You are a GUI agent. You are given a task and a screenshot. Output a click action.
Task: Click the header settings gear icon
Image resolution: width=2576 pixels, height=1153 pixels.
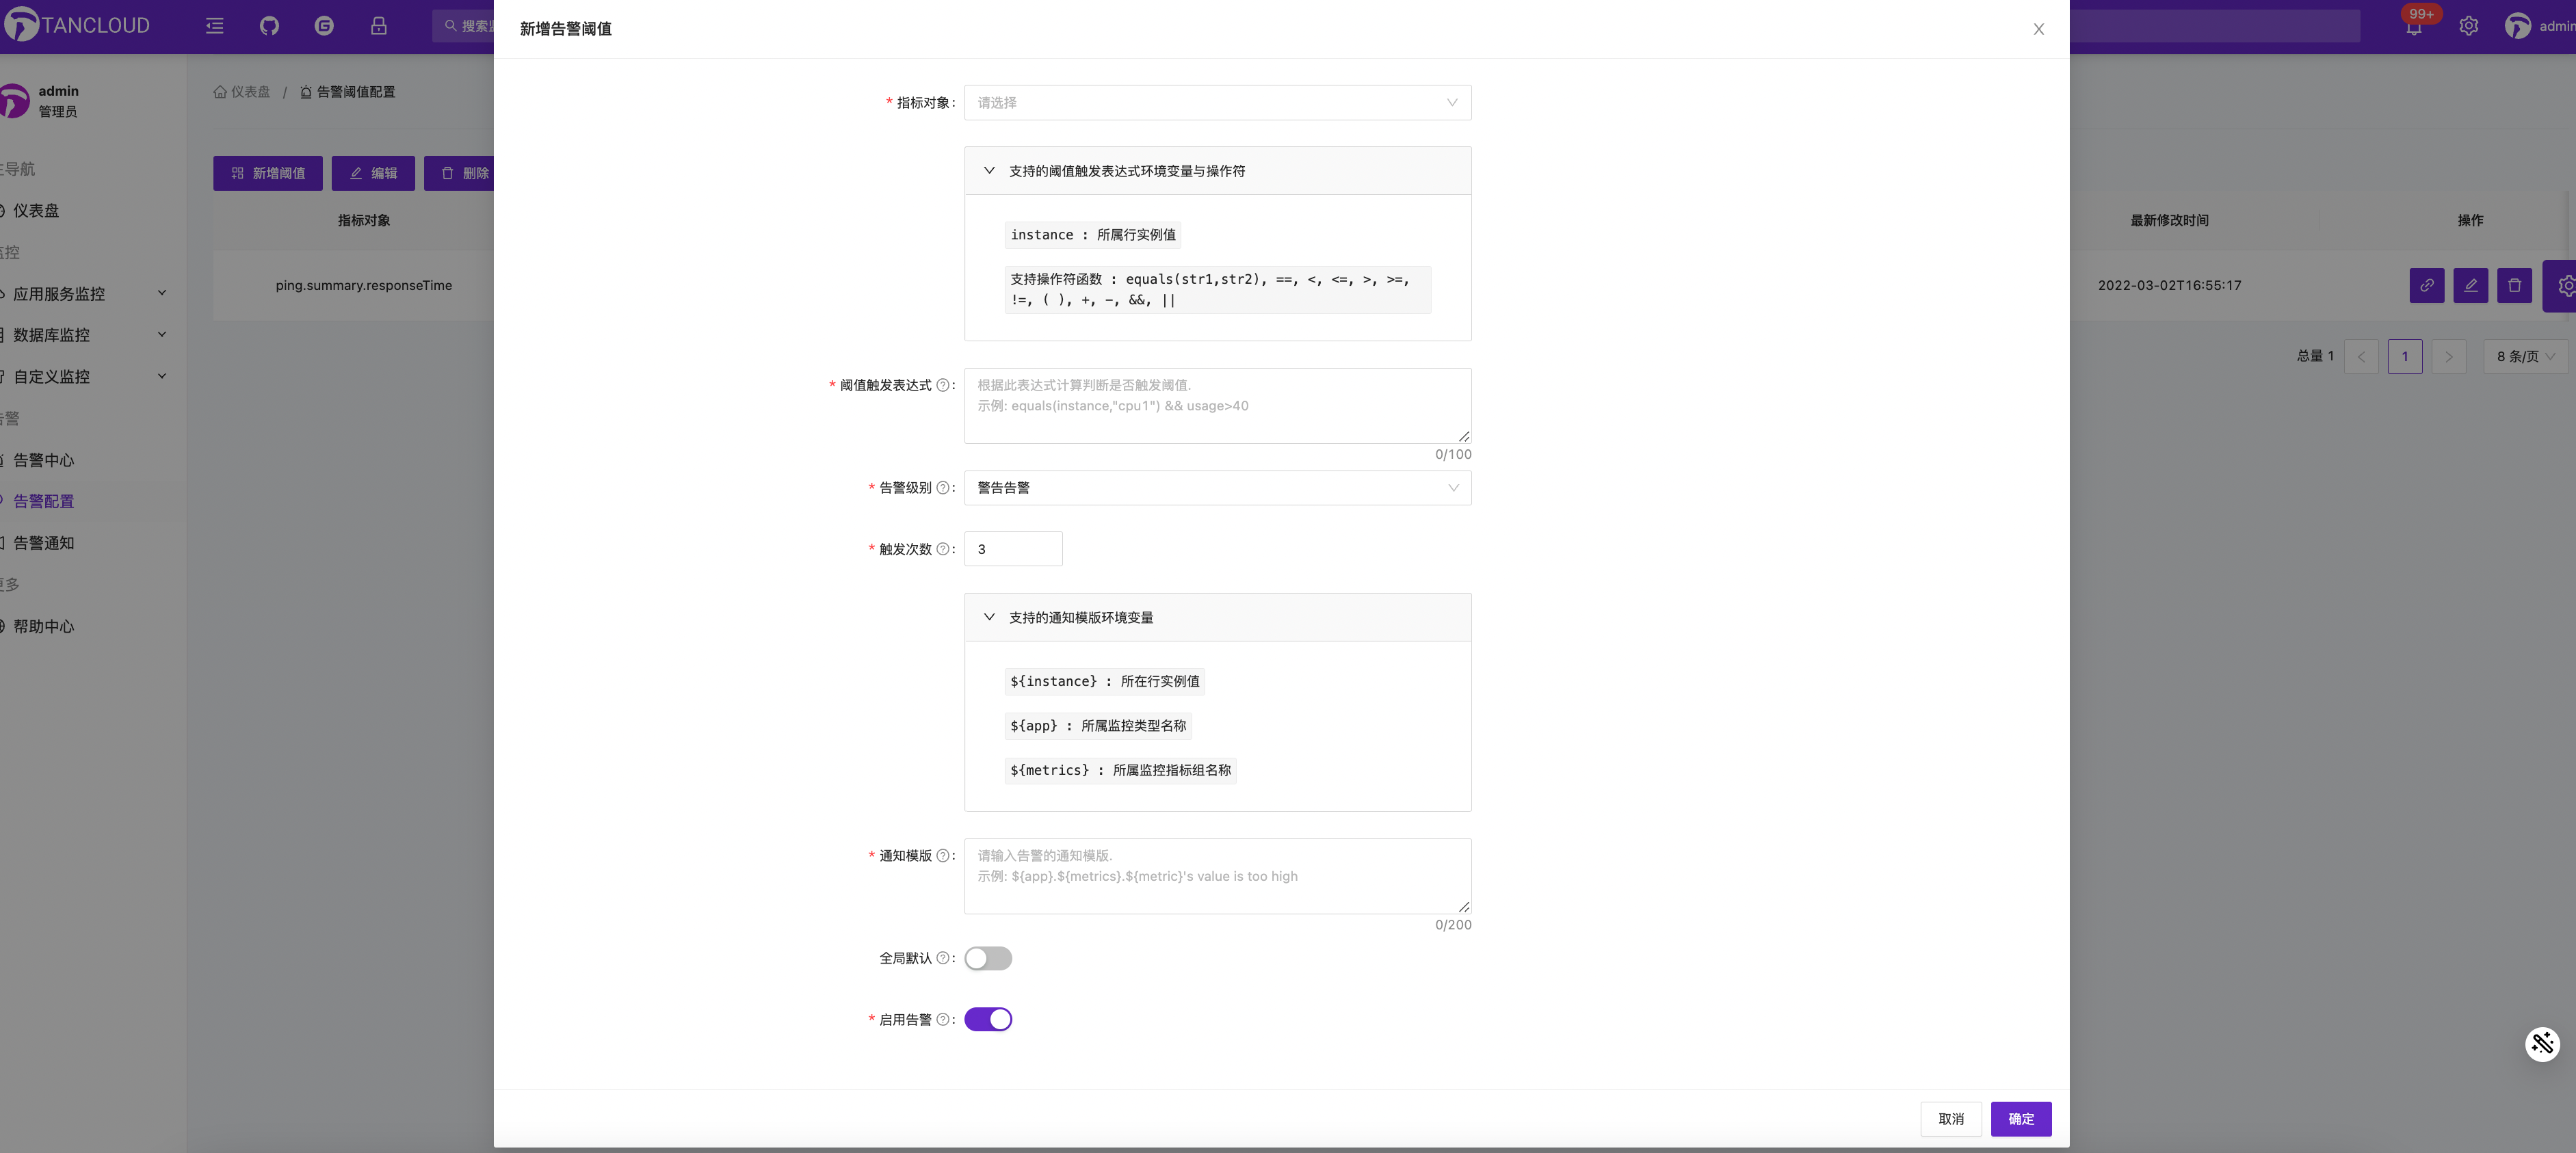point(2468,26)
